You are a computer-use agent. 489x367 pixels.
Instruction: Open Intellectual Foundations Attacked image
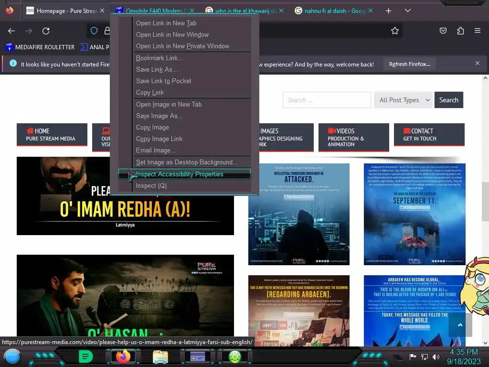click(x=299, y=214)
